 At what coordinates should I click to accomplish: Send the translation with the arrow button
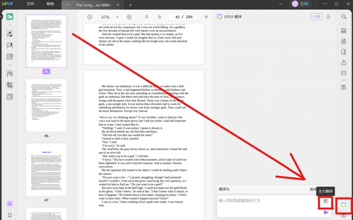coord(326,212)
